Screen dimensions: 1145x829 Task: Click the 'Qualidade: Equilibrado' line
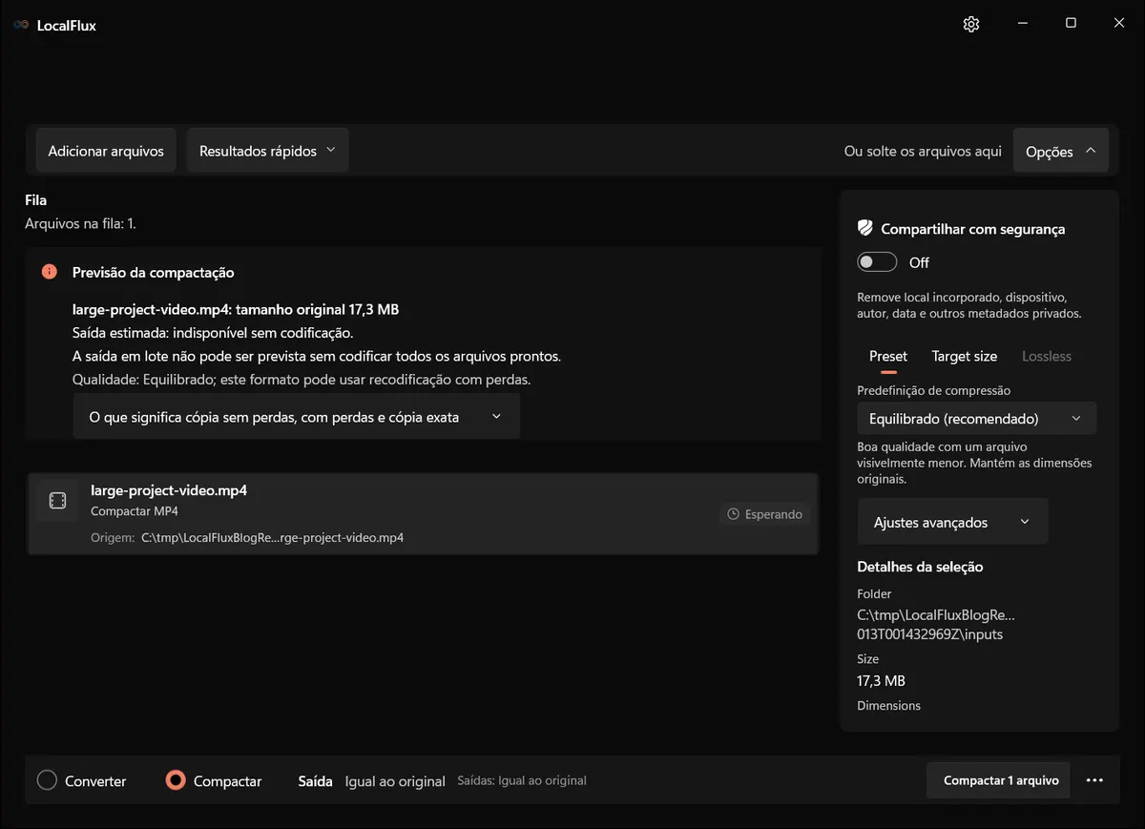pos(302,379)
